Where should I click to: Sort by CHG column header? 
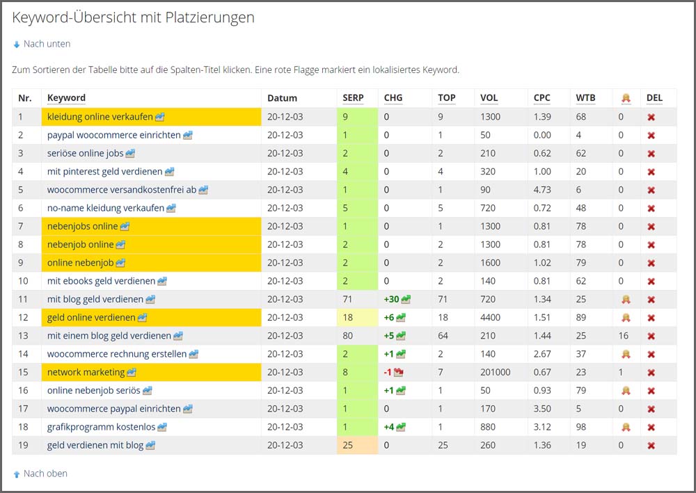pos(393,98)
